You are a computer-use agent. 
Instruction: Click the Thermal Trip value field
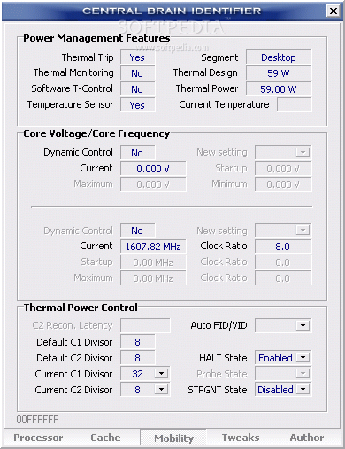(x=137, y=57)
